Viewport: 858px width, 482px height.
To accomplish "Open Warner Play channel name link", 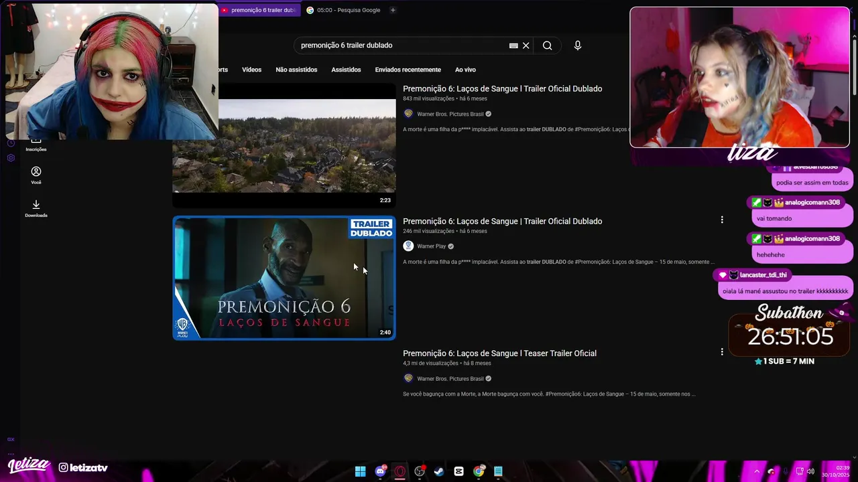I will (431, 246).
